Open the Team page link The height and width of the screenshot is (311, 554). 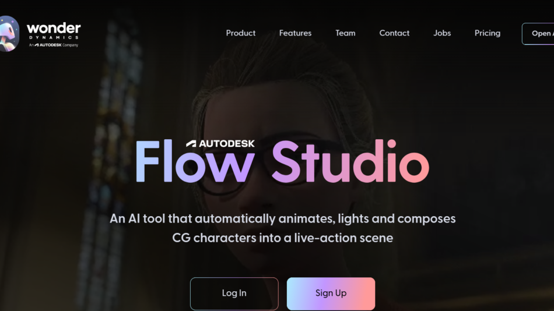click(x=345, y=33)
